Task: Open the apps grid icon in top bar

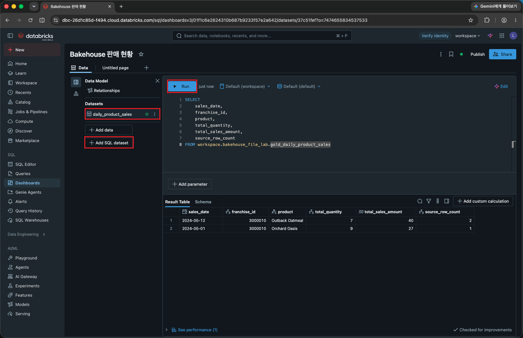Action: (502, 36)
